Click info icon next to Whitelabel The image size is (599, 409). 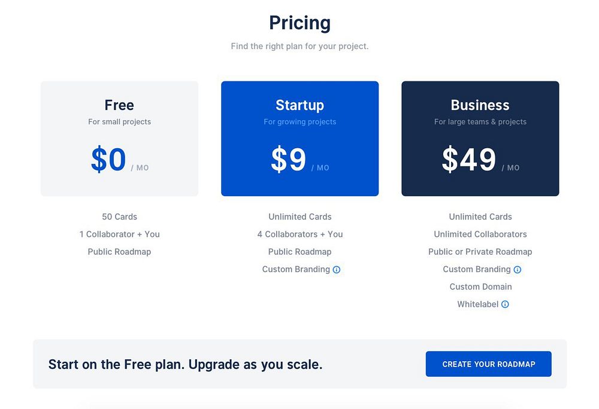505,304
